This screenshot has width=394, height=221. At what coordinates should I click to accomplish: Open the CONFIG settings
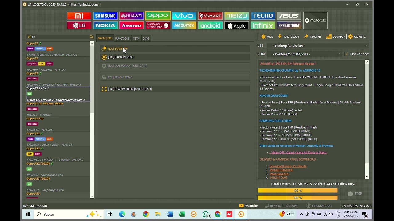tap(357, 37)
